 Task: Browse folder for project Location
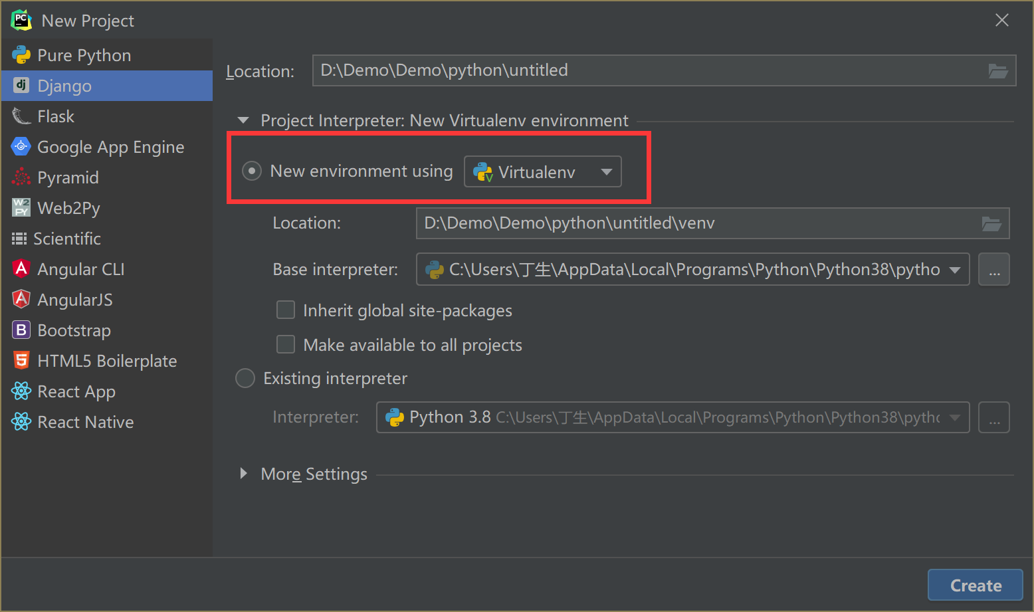[998, 70]
